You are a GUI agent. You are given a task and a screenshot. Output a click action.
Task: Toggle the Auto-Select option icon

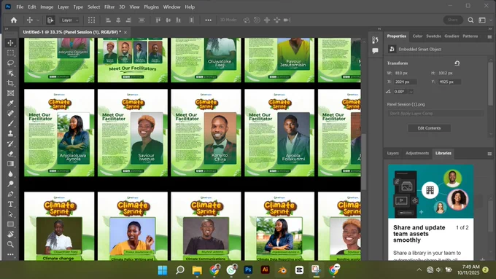point(50,20)
